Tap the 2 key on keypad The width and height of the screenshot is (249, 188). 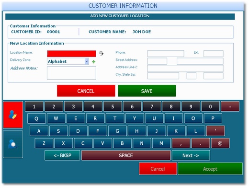(x=54, y=106)
